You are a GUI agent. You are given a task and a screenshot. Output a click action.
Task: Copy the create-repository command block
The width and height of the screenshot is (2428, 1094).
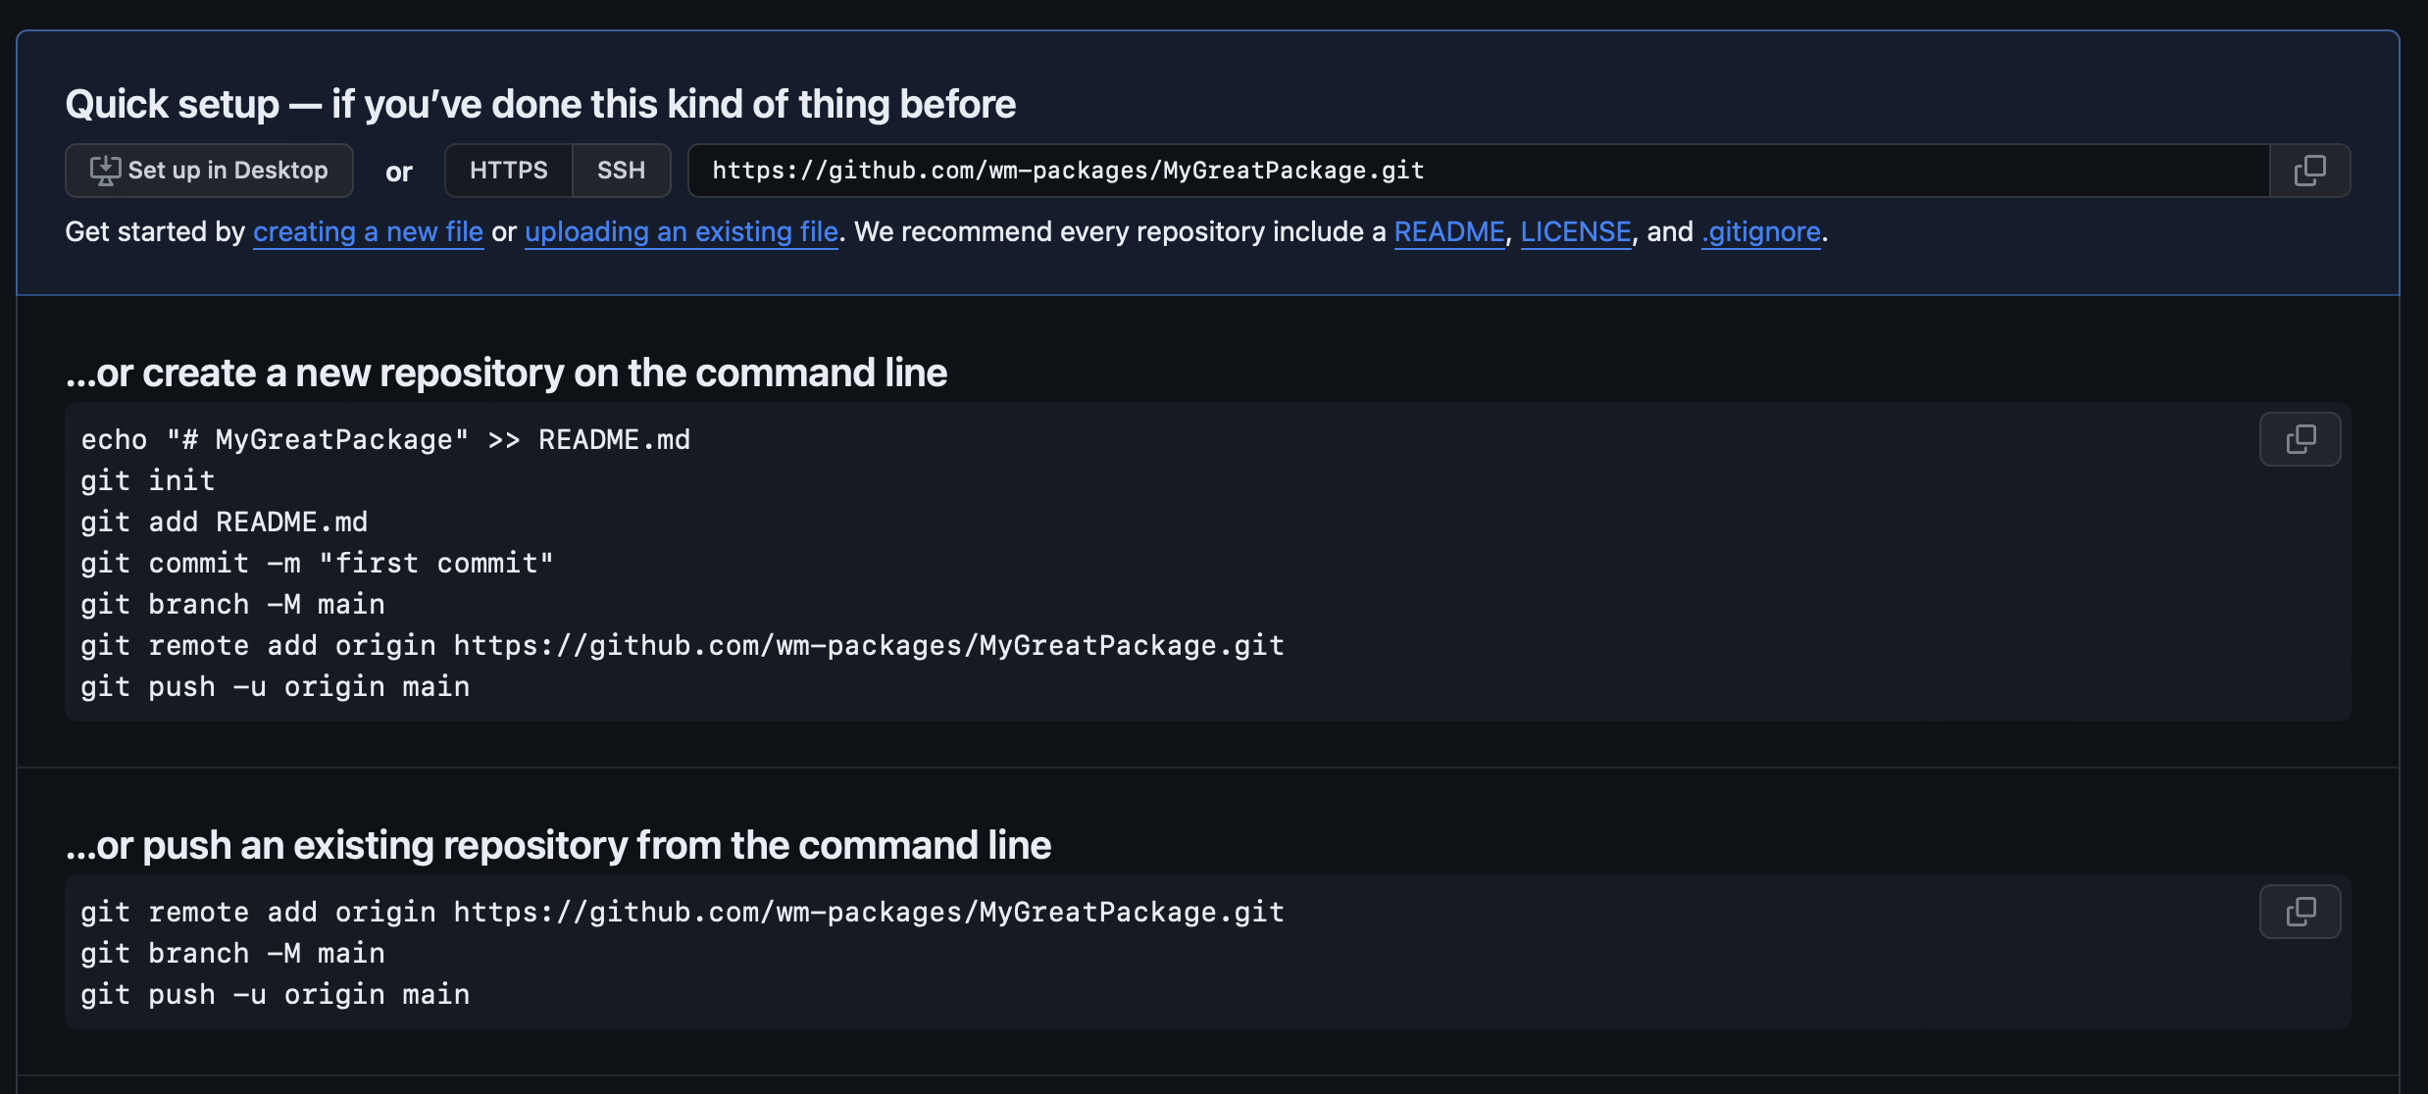pos(2300,439)
